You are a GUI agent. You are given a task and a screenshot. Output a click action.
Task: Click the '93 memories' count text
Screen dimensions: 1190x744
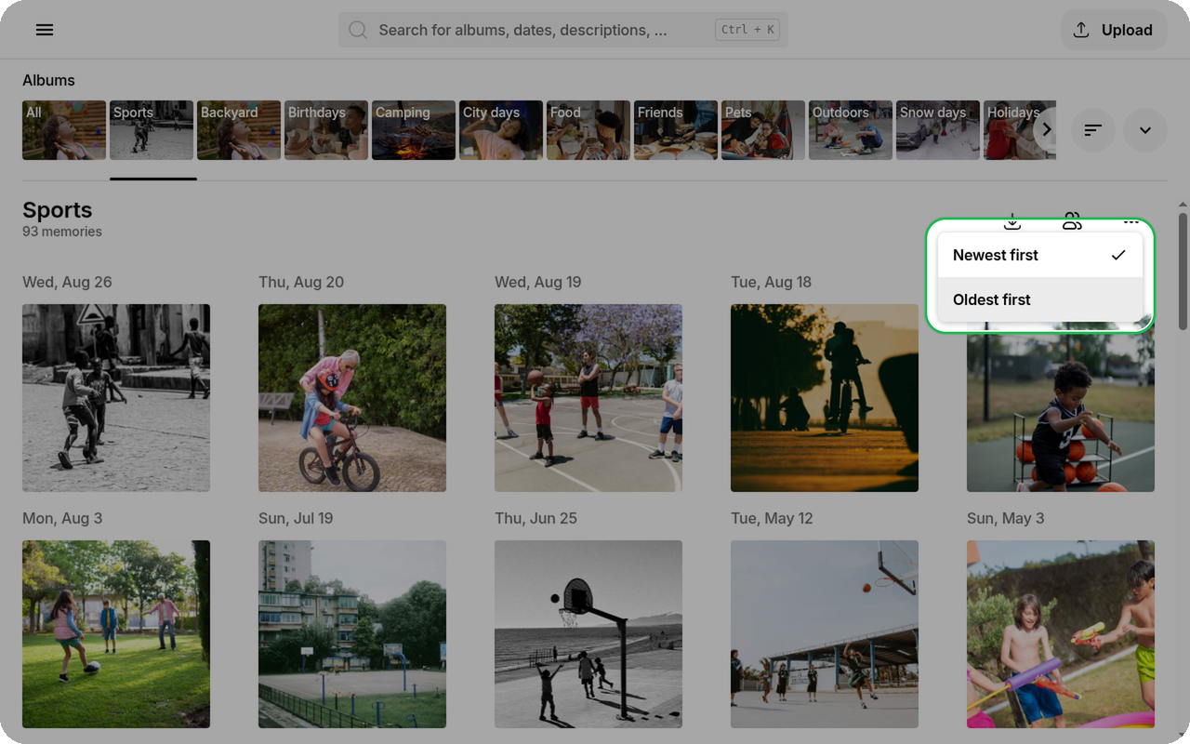(62, 232)
